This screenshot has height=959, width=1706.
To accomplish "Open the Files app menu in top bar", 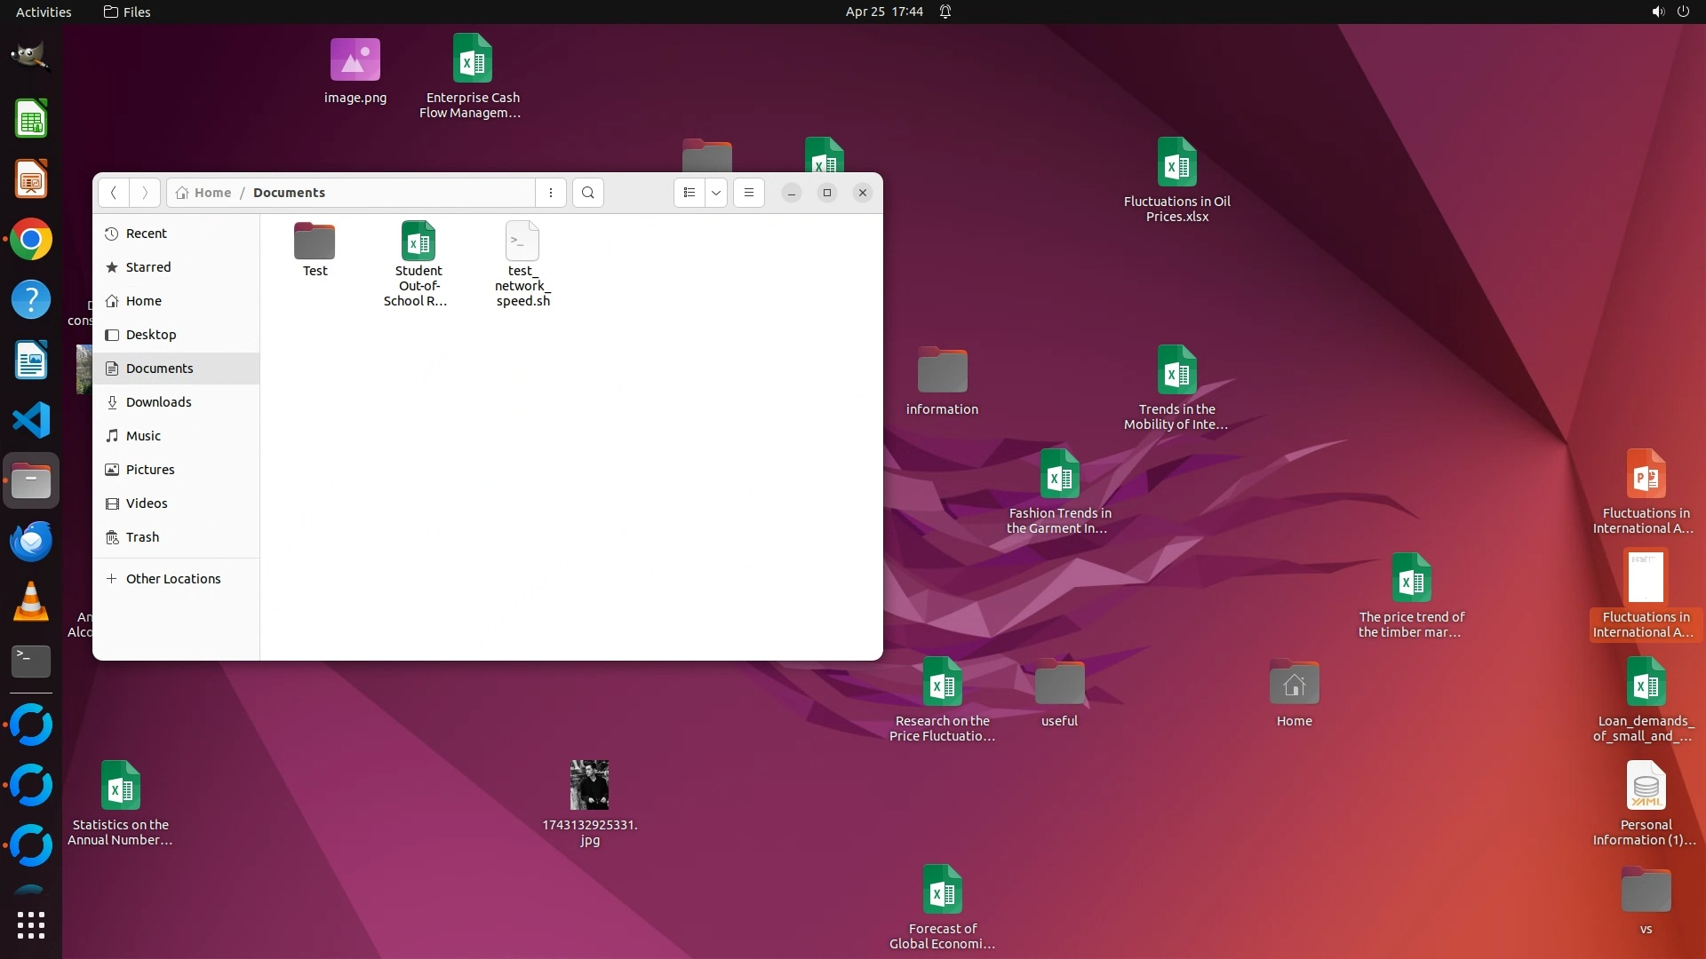I will 127,12.
